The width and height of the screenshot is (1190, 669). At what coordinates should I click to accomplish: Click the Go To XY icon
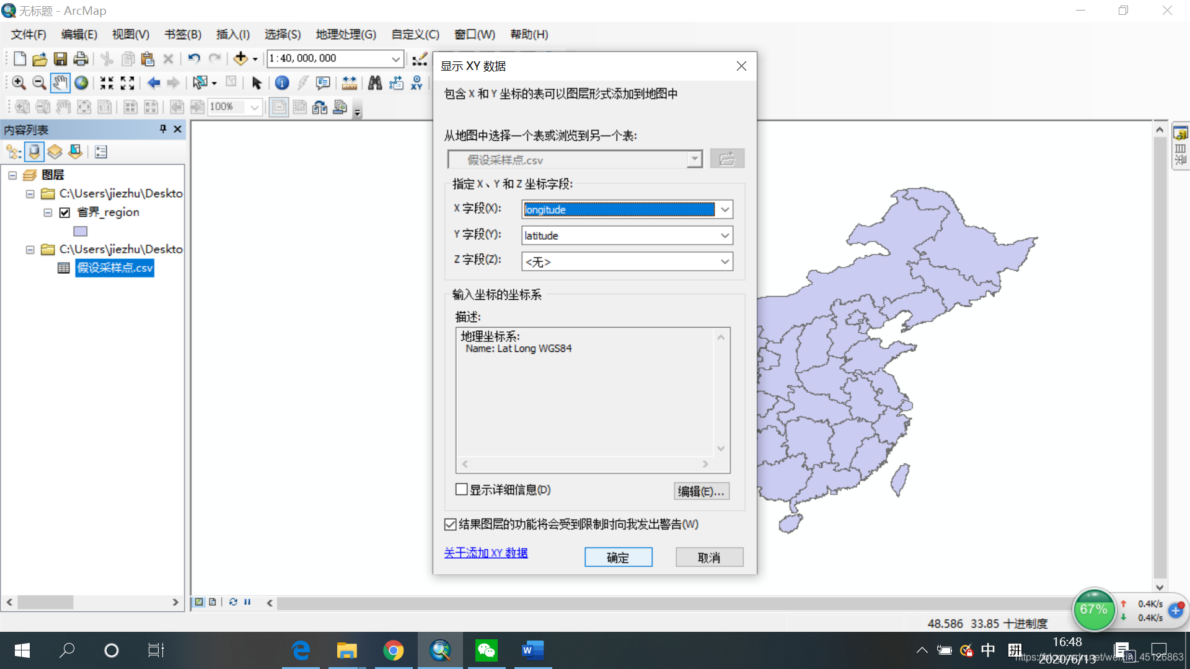tap(417, 82)
